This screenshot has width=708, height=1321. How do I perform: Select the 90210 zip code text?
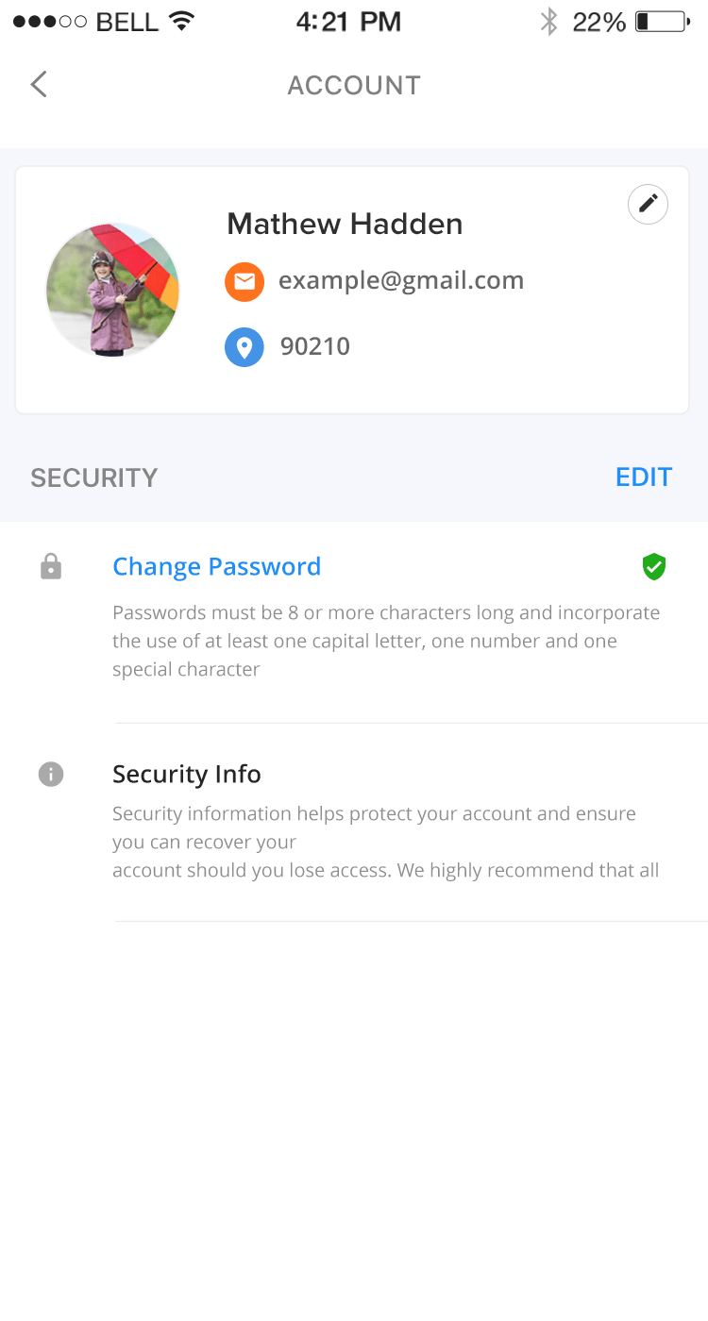[315, 346]
